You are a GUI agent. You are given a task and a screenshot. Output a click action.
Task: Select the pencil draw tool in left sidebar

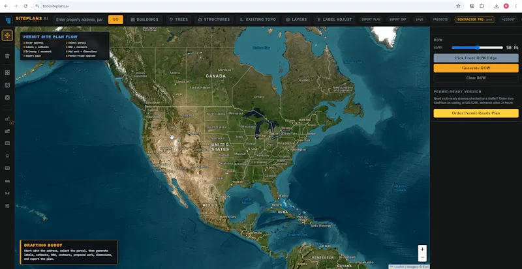coord(7,119)
